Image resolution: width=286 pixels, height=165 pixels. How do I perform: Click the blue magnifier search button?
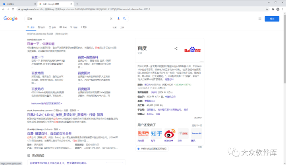pos(124,19)
